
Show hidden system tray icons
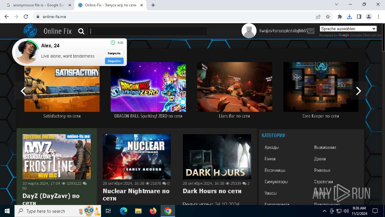click(x=325, y=211)
